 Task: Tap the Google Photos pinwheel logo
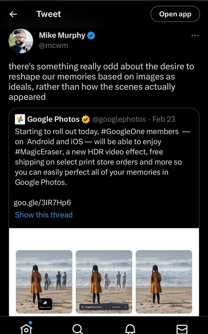[x=20, y=119]
